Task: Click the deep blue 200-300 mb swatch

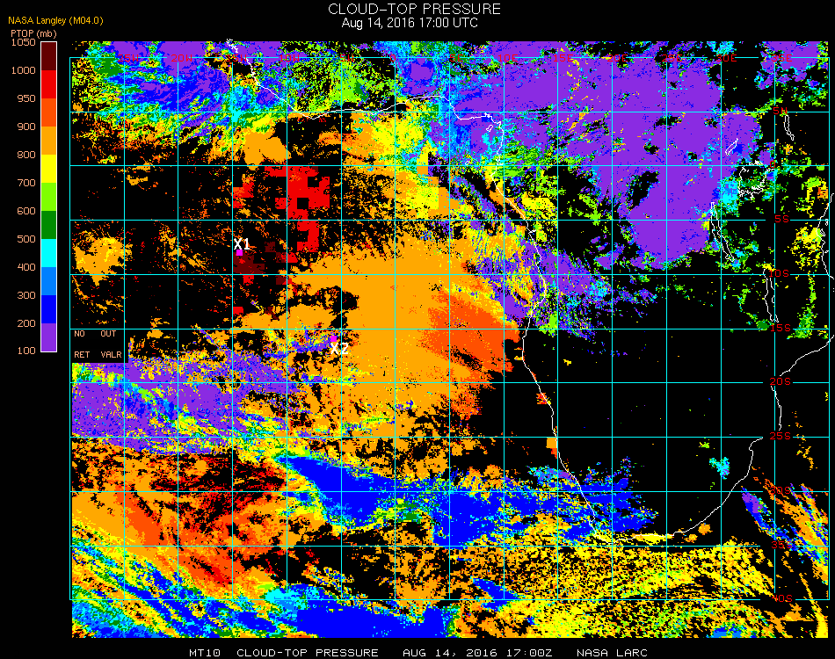Action: click(x=48, y=309)
